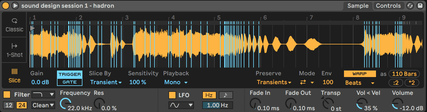The width and height of the screenshot is (427, 112).
Task: Select the 12 dB filter slope
Action: [9, 105]
